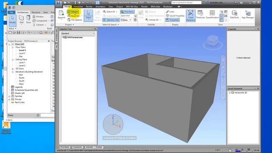272x153 pixels.
Task: Select the South elevation in Project Browser
Action: [x=22, y=81]
